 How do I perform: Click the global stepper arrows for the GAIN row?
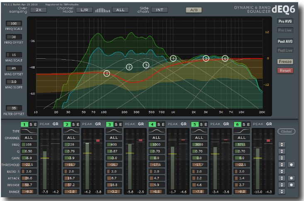(282, 158)
